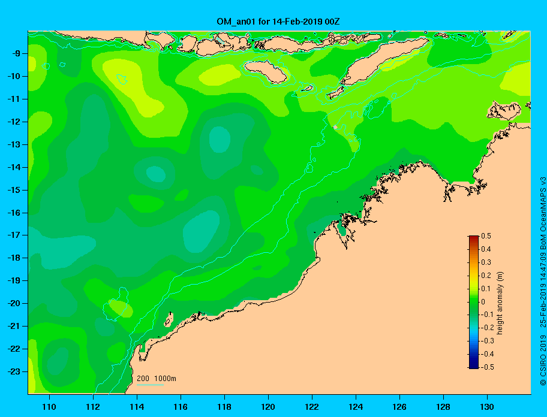Click the longitude axis label "122"
The height and width of the screenshot is (417, 547).
pos(312,407)
